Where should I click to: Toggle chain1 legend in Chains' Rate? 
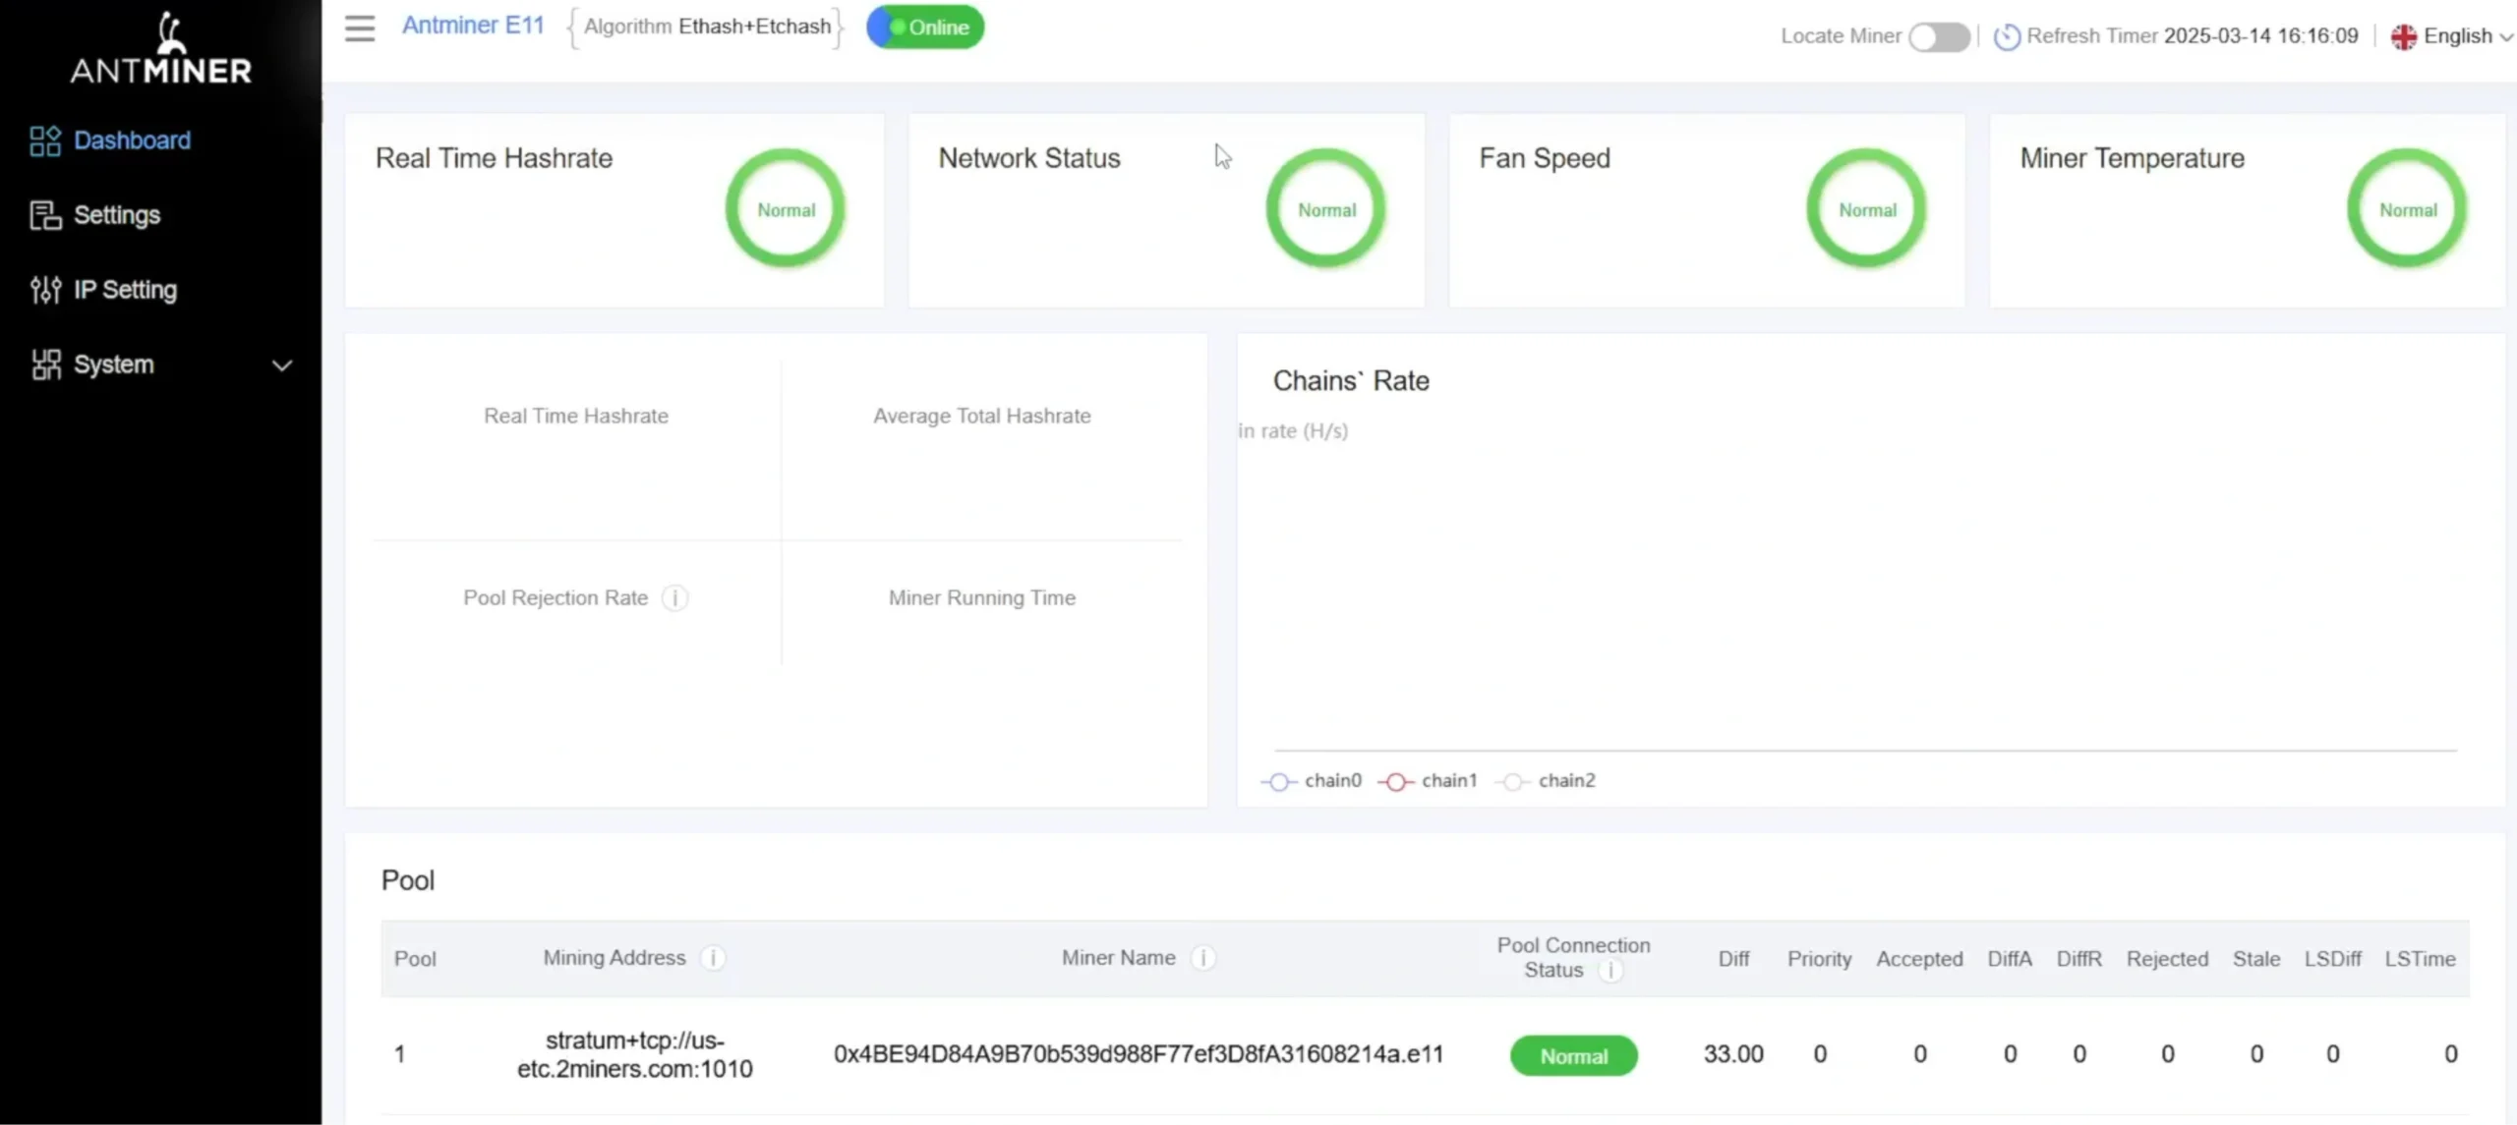(x=1428, y=781)
